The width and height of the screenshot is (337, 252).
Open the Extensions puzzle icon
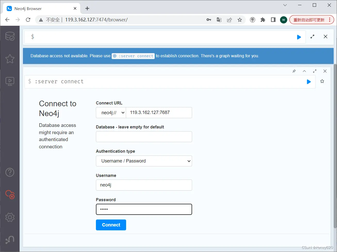[x=263, y=20]
